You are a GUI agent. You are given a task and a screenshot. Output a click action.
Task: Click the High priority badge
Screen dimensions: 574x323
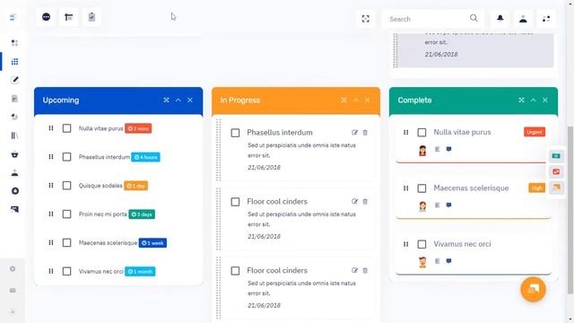pyautogui.click(x=536, y=188)
